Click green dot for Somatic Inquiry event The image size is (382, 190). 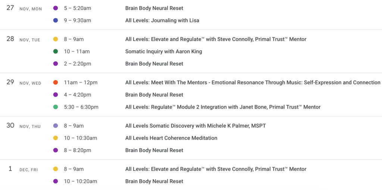(56, 52)
